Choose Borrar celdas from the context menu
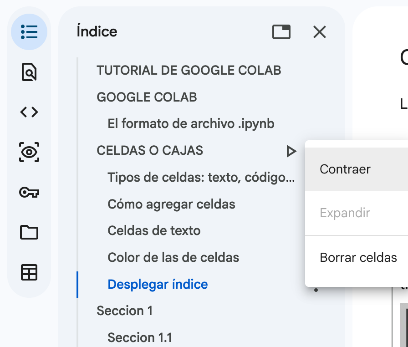This screenshot has height=347, width=408. pyautogui.click(x=358, y=257)
